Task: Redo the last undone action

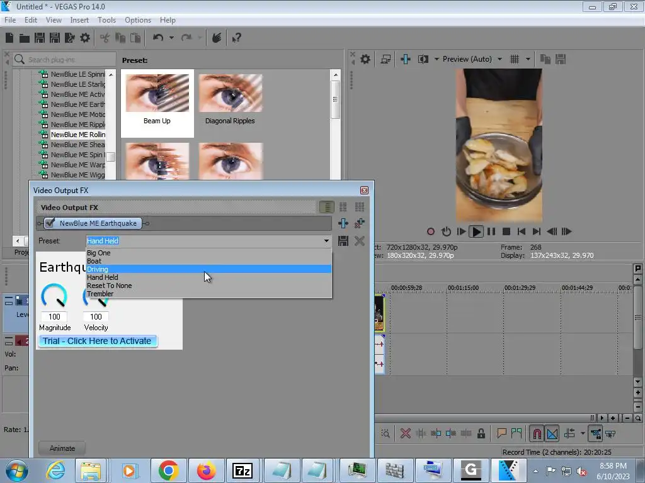Action: coord(186,38)
